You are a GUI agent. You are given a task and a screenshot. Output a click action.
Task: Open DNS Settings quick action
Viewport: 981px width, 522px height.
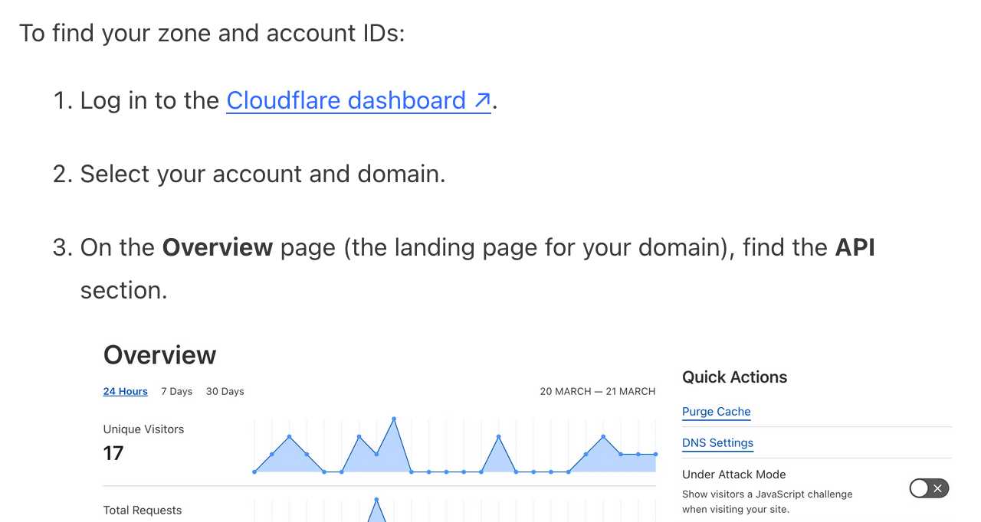[x=718, y=443]
